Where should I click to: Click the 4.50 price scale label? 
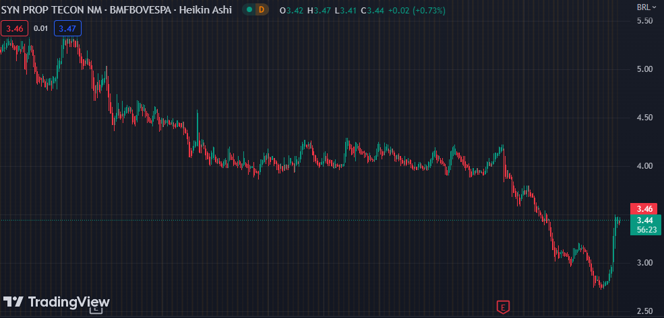(x=644, y=118)
